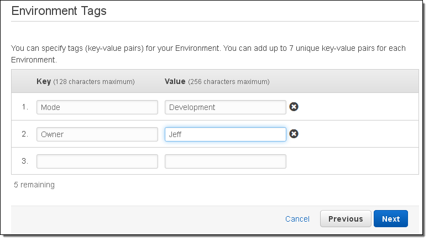Viewport: 429px width, 241px height.
Task: Click the Value column header
Action: click(175, 81)
